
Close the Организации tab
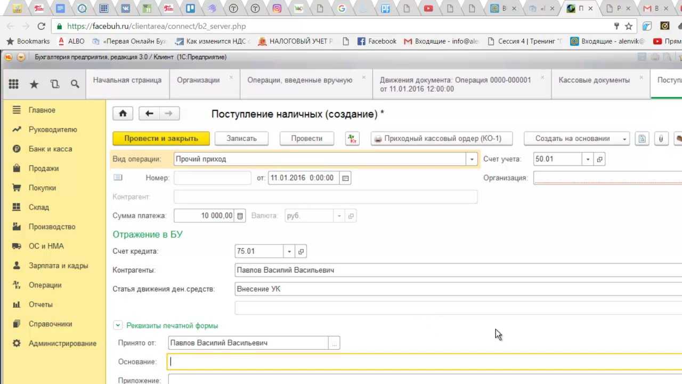point(231,77)
